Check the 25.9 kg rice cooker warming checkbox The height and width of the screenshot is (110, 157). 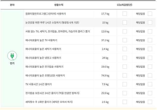pyautogui.click(x=125, y=93)
